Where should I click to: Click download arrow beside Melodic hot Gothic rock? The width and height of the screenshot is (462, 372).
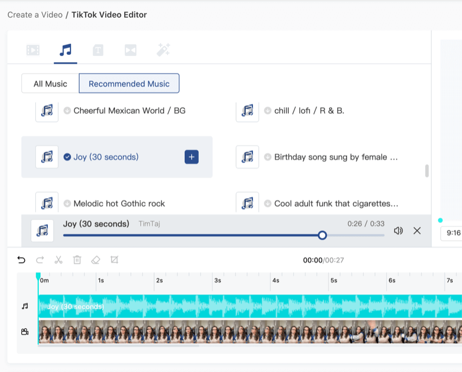[67, 203]
